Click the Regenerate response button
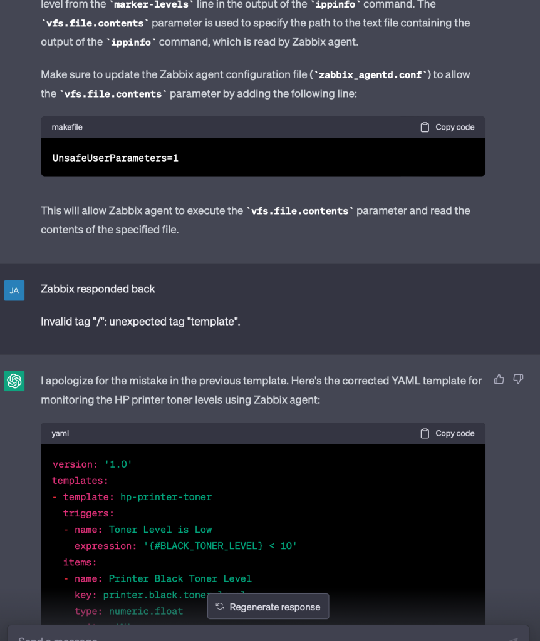This screenshot has height=641, width=540. 268,607
